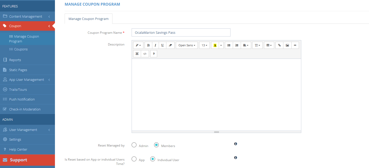Open Manage Coupon Program sidebar sub-item
Image resolution: width=369 pixels, height=168 pixels.
pyautogui.click(x=27, y=39)
